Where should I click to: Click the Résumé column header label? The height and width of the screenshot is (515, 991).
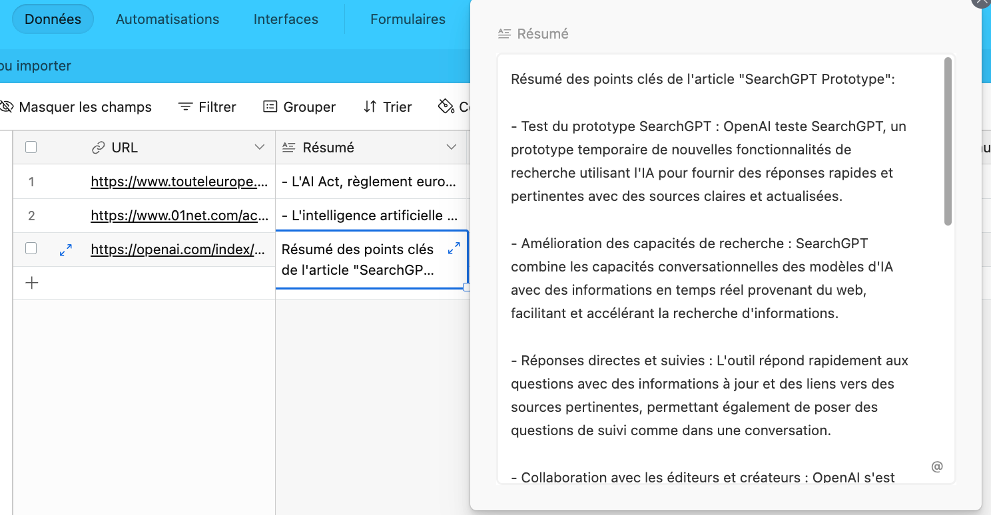[x=328, y=148]
